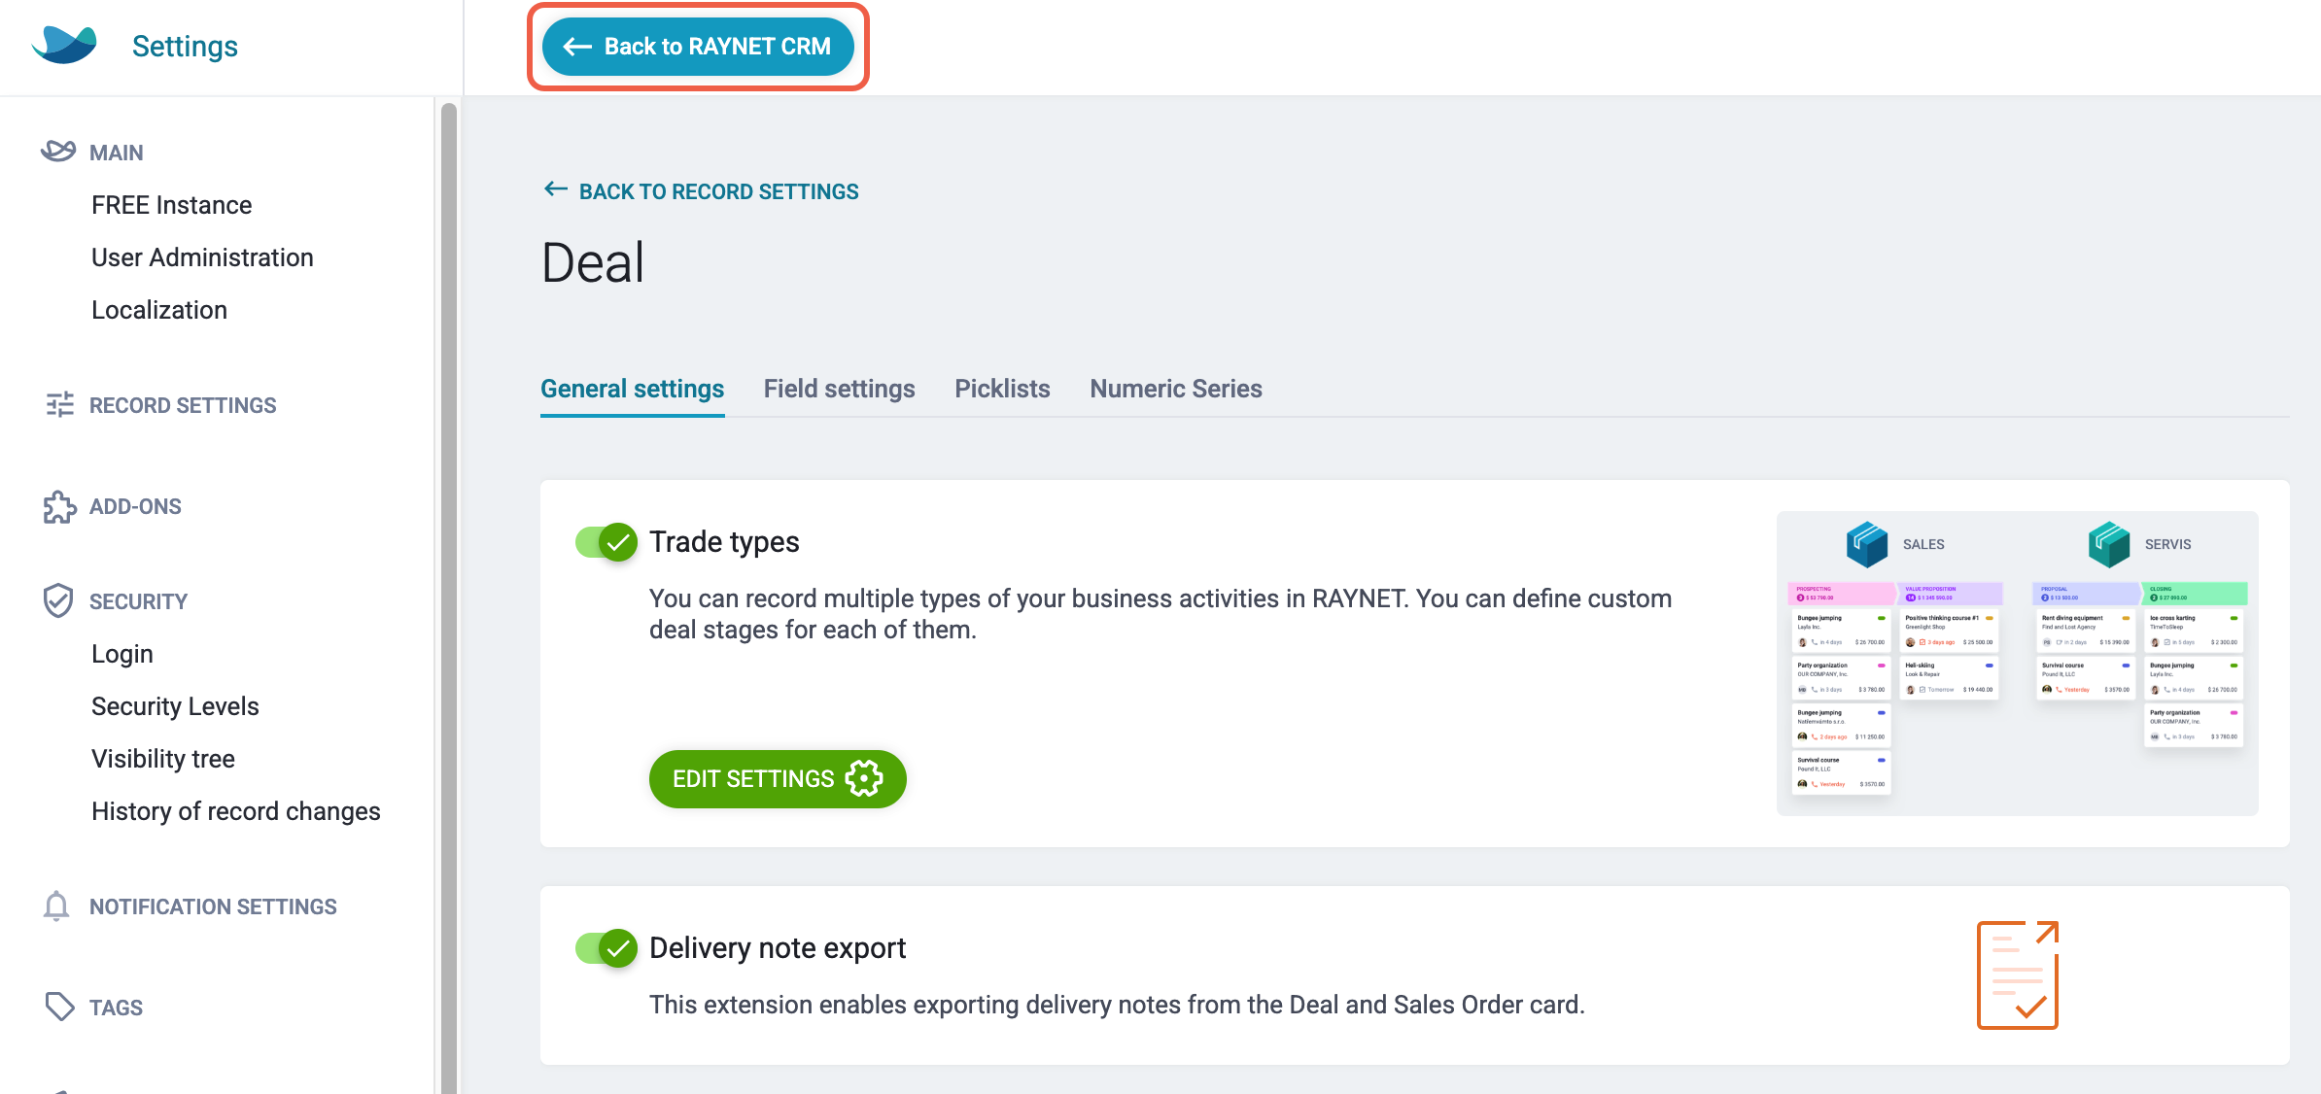Click Back to RAYNET CRM button

698,47
